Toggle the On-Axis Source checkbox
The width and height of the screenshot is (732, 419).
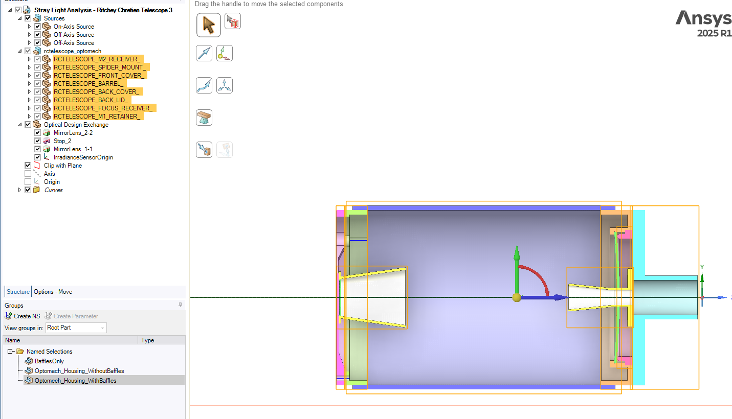point(37,27)
